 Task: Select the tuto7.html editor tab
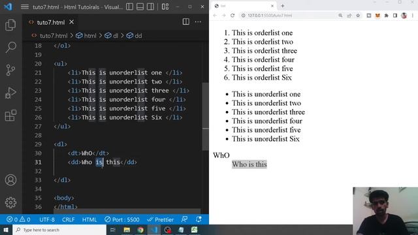(x=51, y=22)
